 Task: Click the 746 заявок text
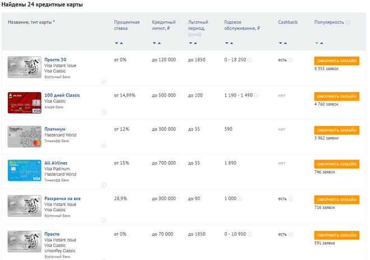(325, 172)
